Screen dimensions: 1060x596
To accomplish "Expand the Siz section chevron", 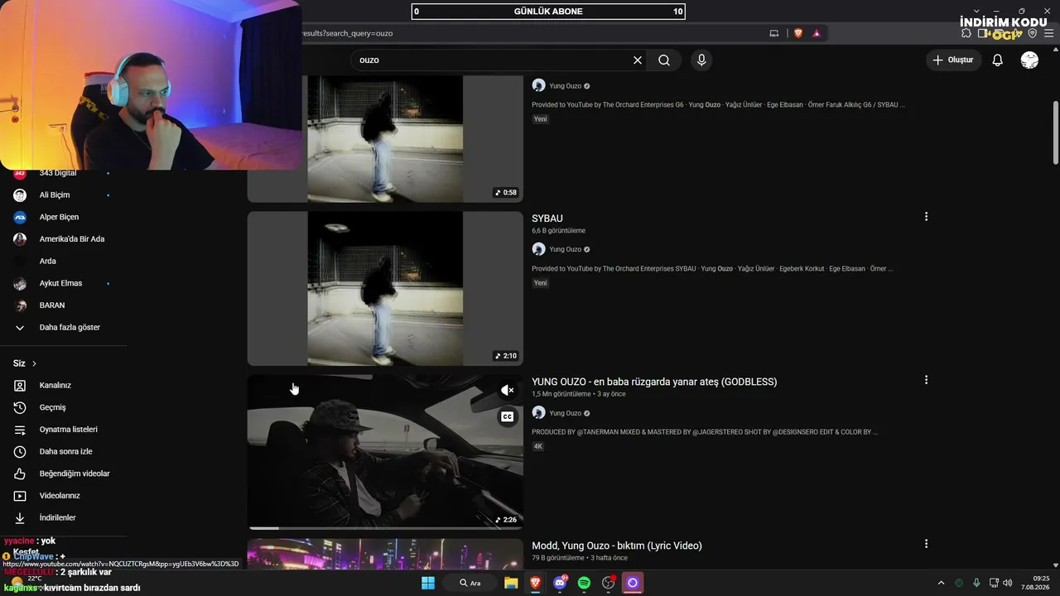I will pyautogui.click(x=34, y=363).
